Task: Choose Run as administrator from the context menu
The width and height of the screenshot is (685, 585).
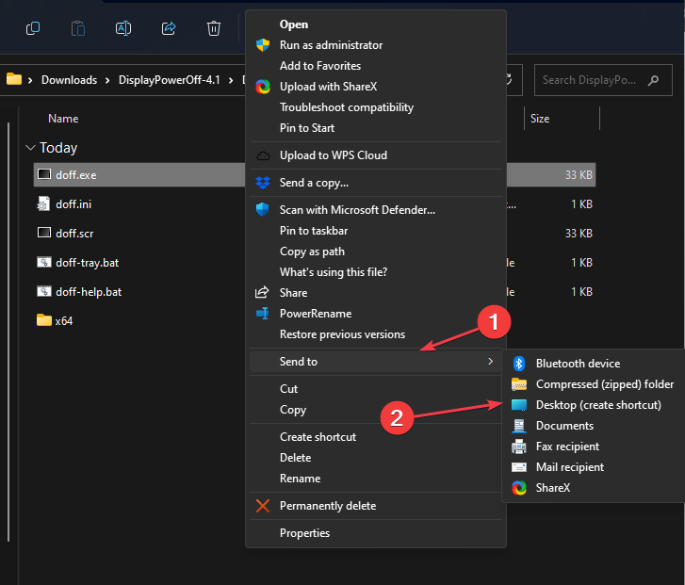Action: point(331,45)
